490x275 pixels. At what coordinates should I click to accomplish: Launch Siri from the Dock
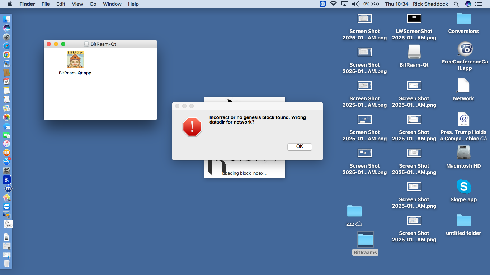(x=6, y=28)
